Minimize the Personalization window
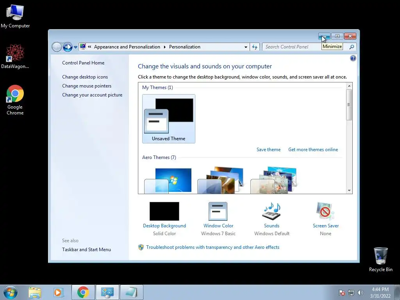 click(324, 36)
